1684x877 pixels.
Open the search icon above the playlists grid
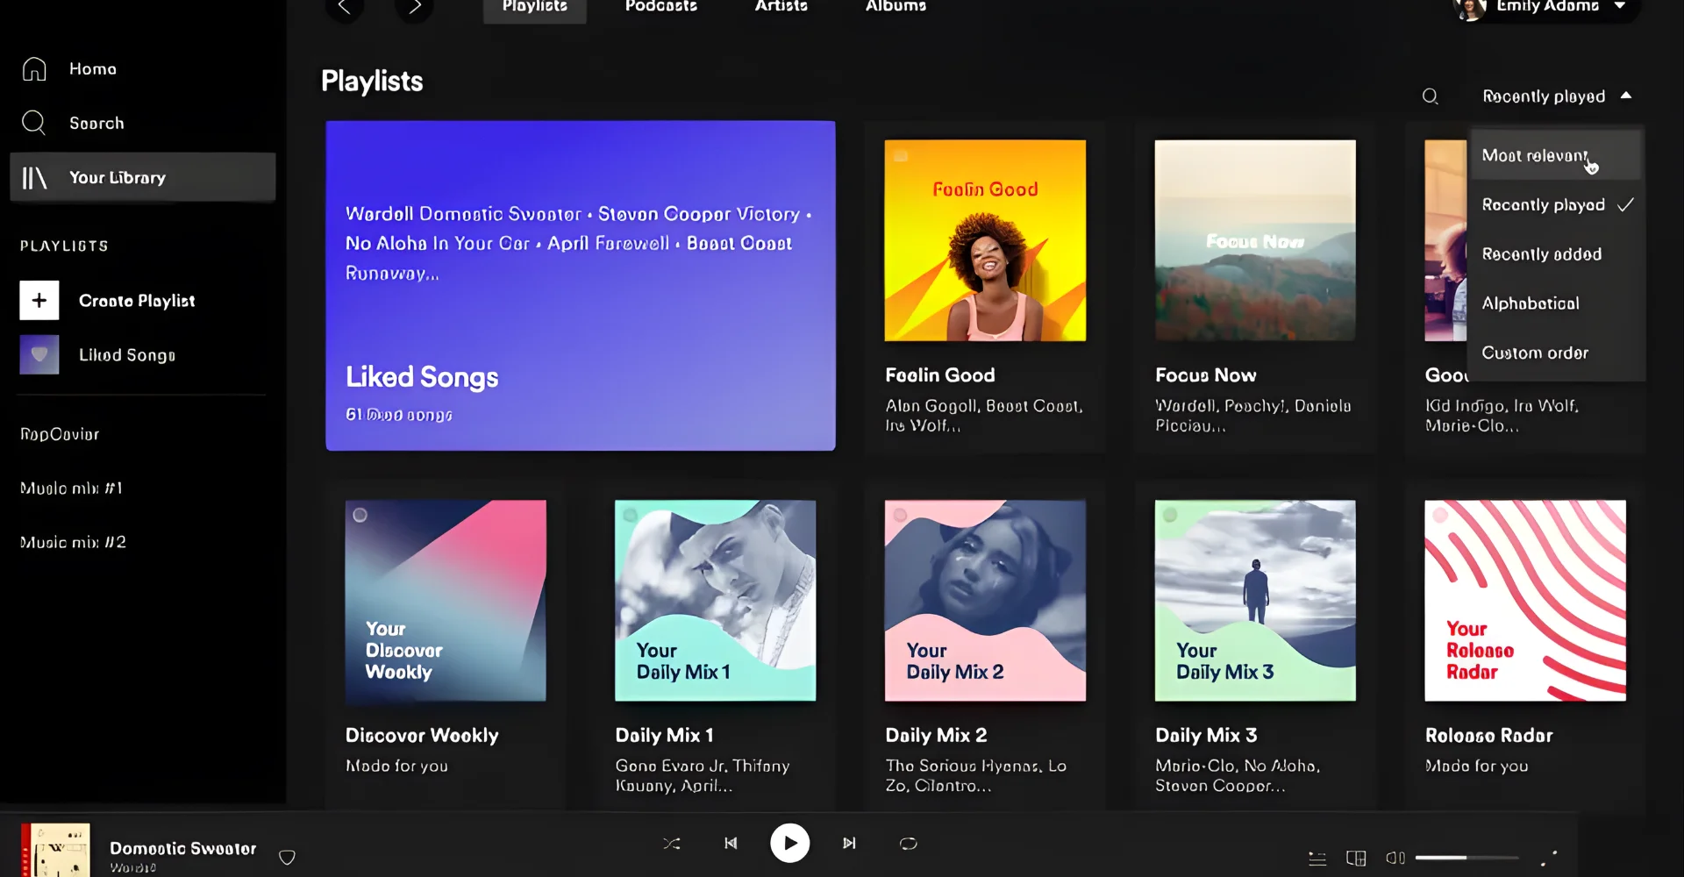tap(1431, 96)
